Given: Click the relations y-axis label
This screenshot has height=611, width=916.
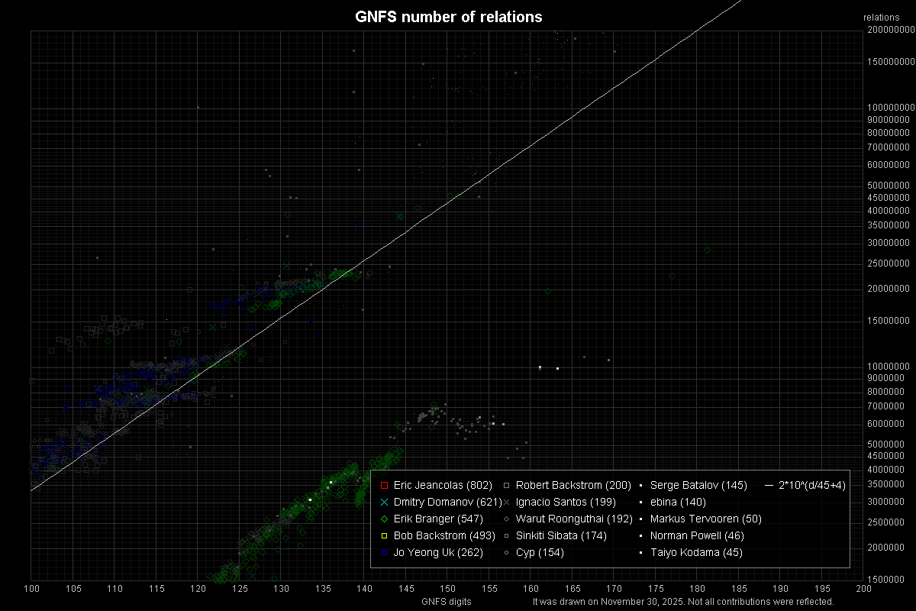Looking at the screenshot, I should pos(882,18).
